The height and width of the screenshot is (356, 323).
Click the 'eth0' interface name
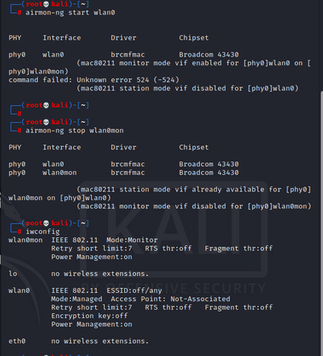point(17,341)
